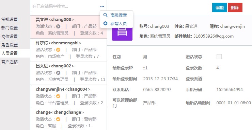
Task: Focus the 在已有结果中搜索 search field
Action: [x=65, y=6]
